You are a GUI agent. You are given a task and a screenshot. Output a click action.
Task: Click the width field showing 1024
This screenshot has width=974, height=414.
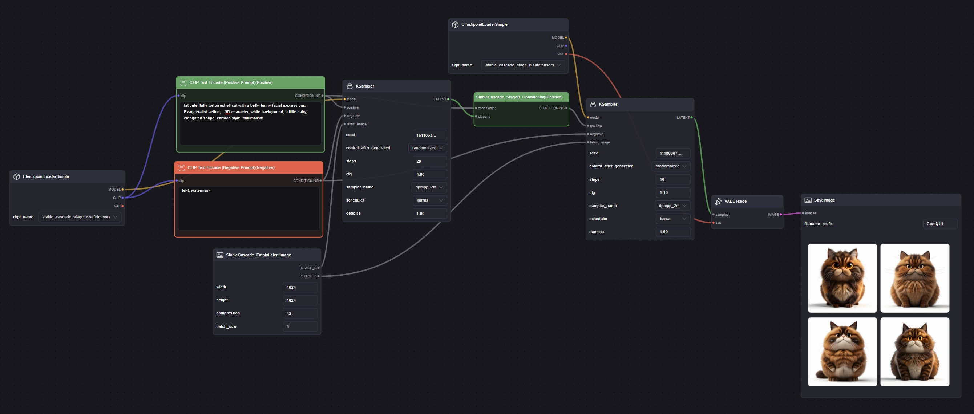click(x=300, y=287)
